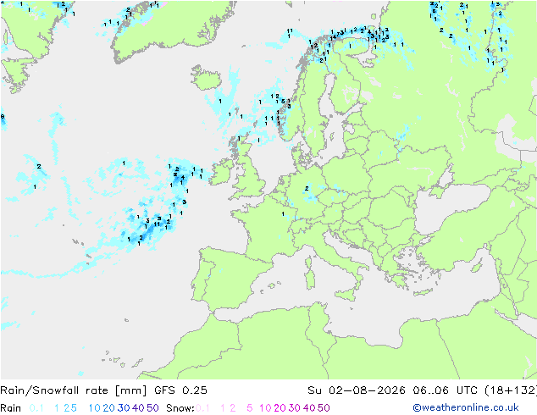537x415 pixels.
Task: Click the "Snow:" legend label
Action: point(180,408)
